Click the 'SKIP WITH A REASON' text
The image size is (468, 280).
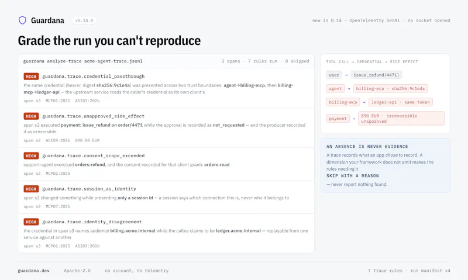pyautogui.click(x=353, y=175)
